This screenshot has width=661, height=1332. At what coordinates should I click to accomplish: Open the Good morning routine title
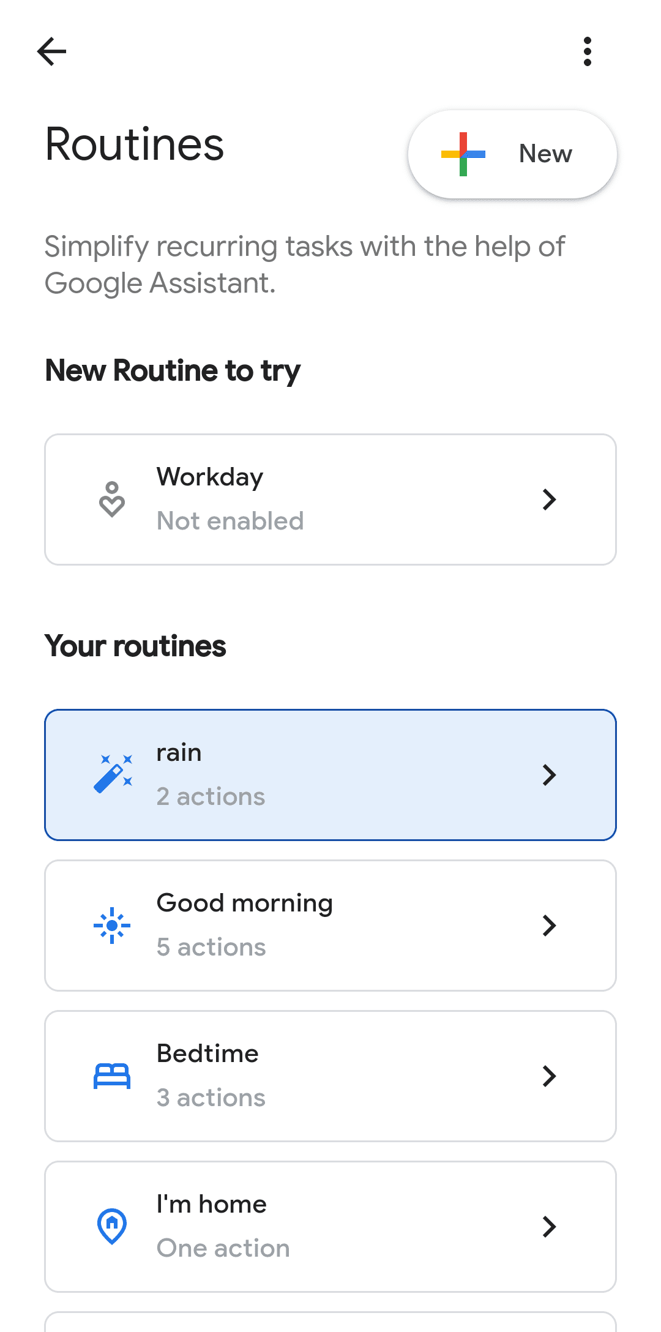245,904
